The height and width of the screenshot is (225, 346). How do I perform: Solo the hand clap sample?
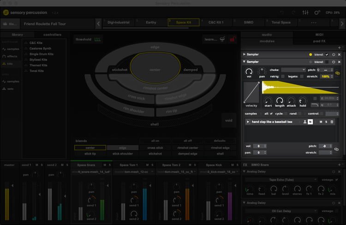326,122
